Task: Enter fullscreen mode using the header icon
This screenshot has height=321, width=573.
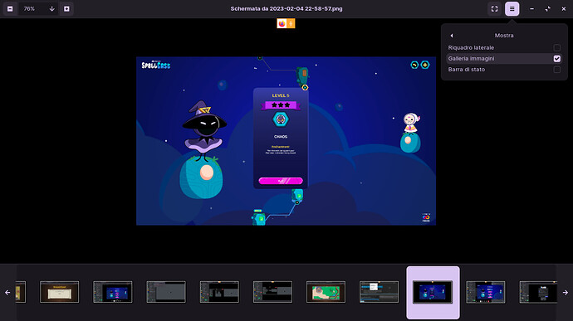Action: pos(494,9)
